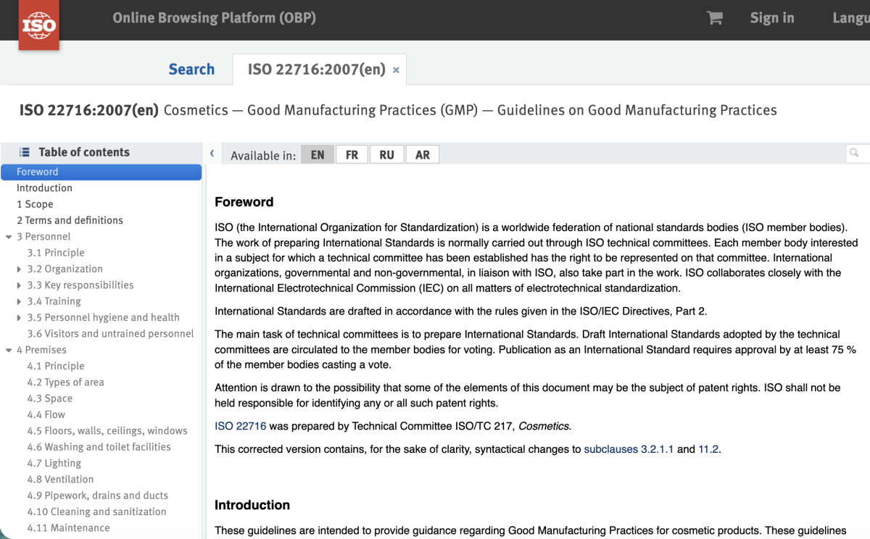Open 1 Scope in contents
870x539 pixels.
pos(35,204)
